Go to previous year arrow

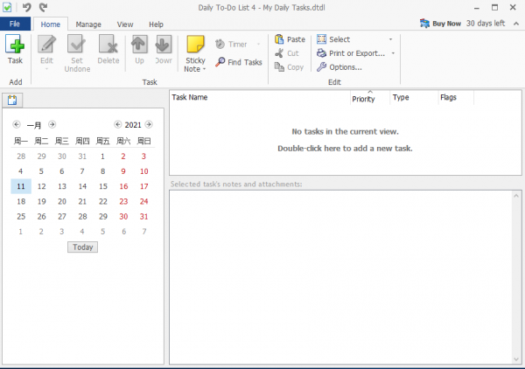coord(117,124)
